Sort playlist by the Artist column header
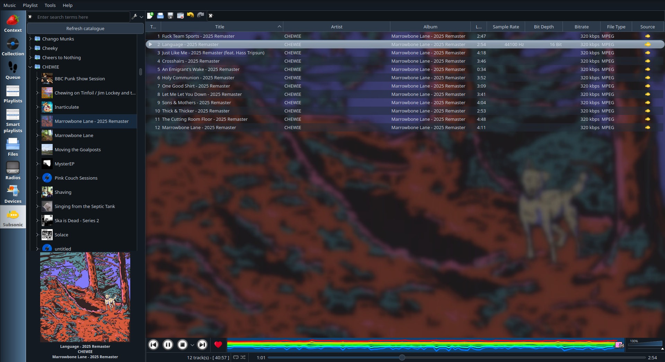This screenshot has height=362, width=665. click(x=336, y=27)
